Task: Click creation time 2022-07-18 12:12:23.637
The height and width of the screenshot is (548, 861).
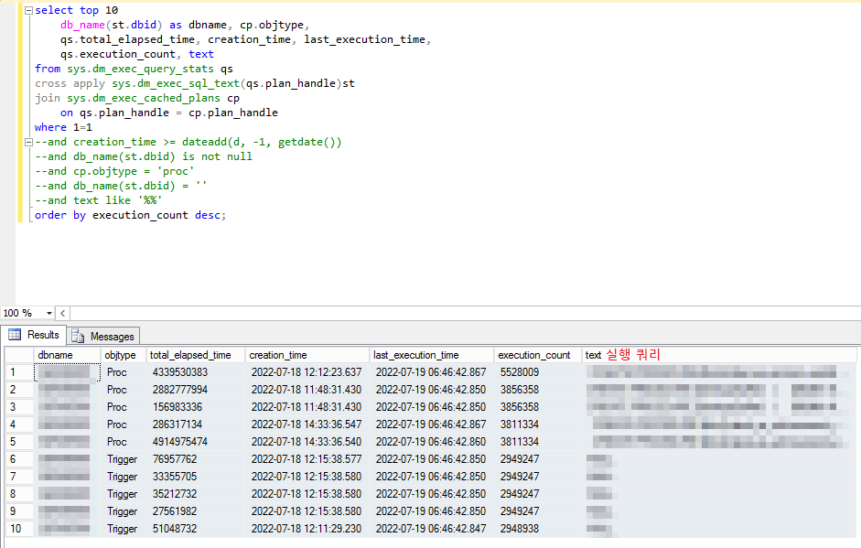Action: [307, 372]
